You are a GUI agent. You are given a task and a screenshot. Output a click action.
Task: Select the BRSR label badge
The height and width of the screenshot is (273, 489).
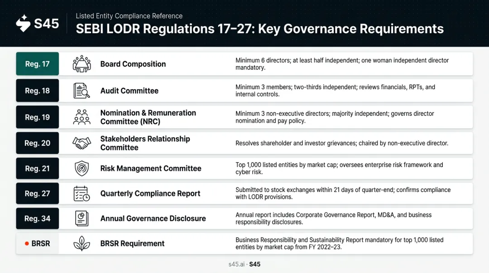tap(38, 244)
